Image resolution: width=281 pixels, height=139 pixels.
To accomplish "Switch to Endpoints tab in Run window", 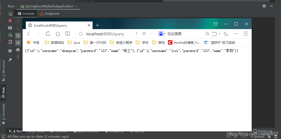I will (x=50, y=14).
